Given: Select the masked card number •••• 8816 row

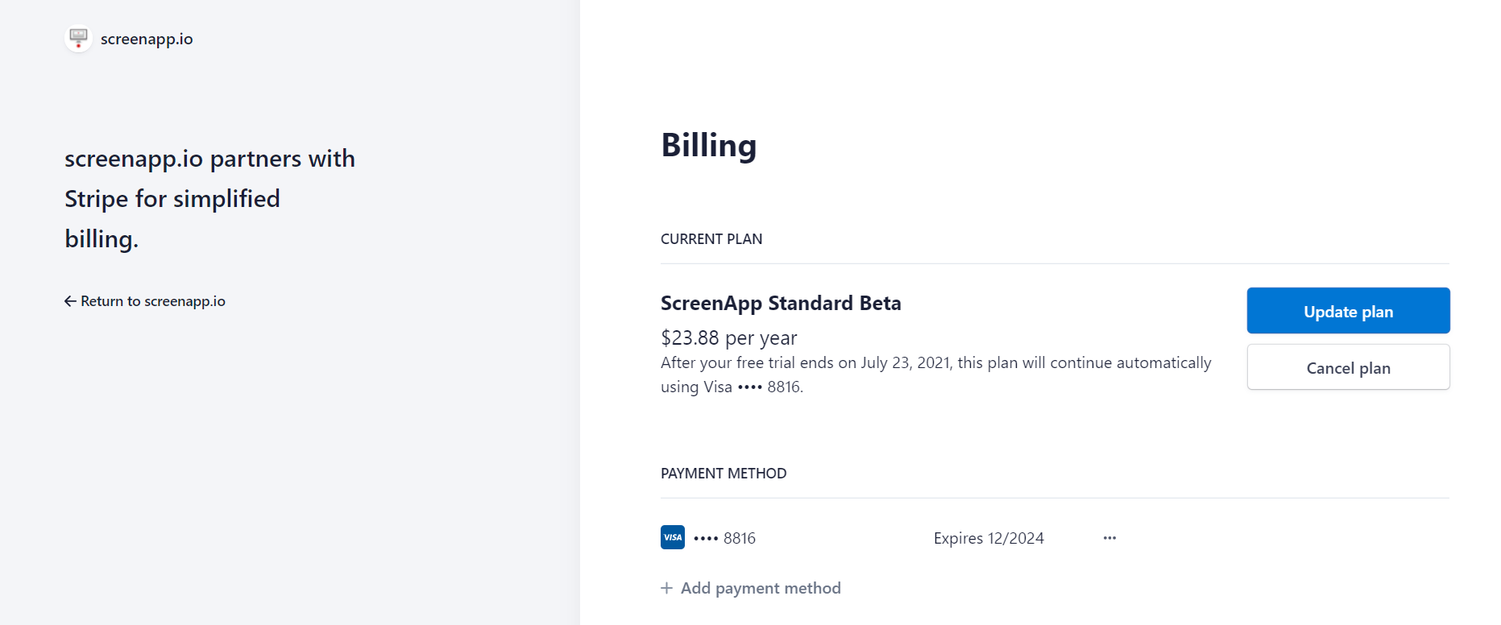Looking at the screenshot, I should [x=724, y=538].
